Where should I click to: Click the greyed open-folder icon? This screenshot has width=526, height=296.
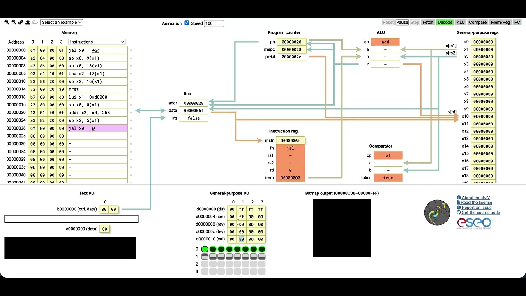tap(35, 22)
